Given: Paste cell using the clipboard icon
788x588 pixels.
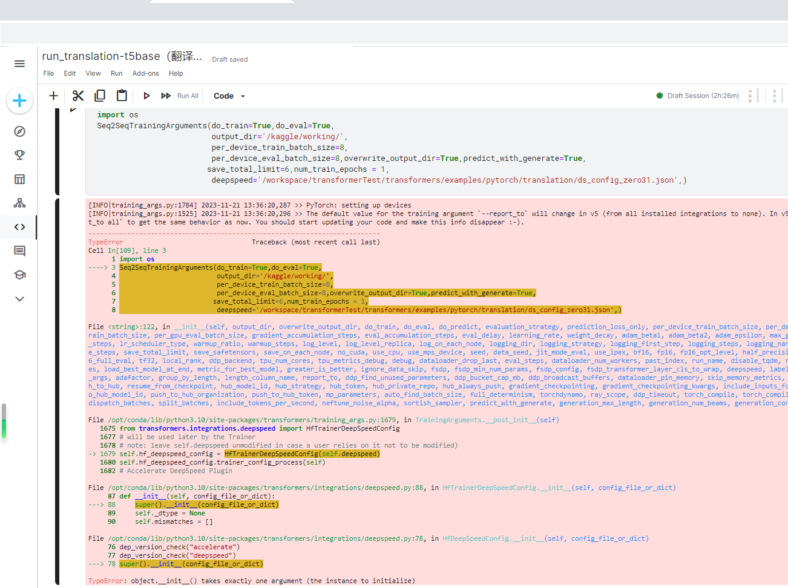Looking at the screenshot, I should tap(122, 96).
